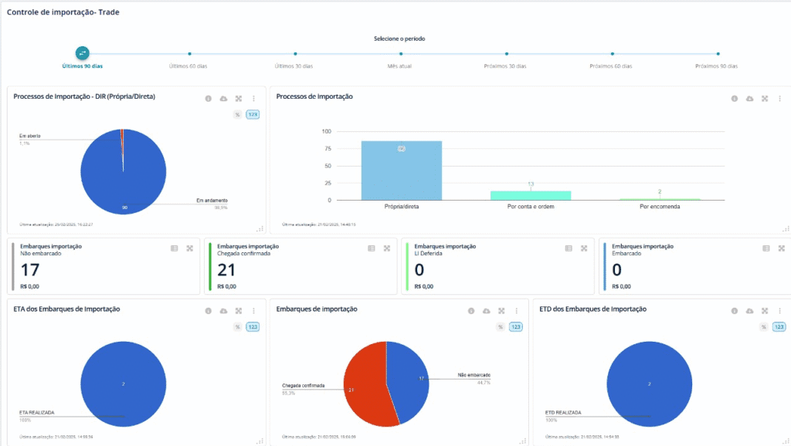Open table view on LI Deferida card
791x446 pixels.
[569, 248]
